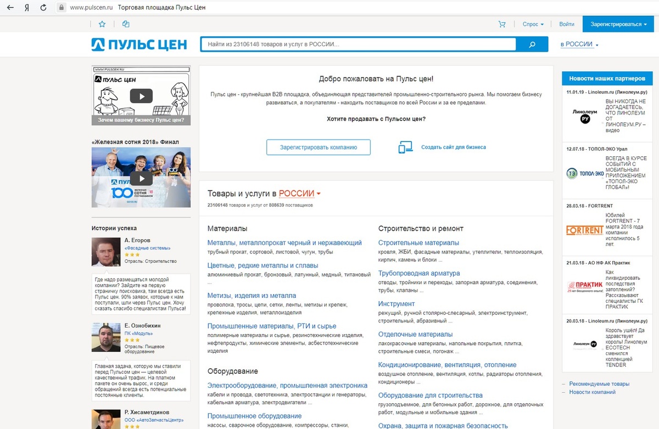Open Промышленное оборудование category
The image size is (659, 429).
click(x=254, y=416)
